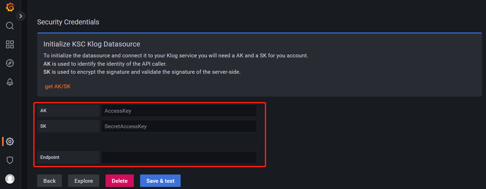Screen dimensions: 486x189
Task: Click the Endpoint field label
Action: [x=50, y=157]
